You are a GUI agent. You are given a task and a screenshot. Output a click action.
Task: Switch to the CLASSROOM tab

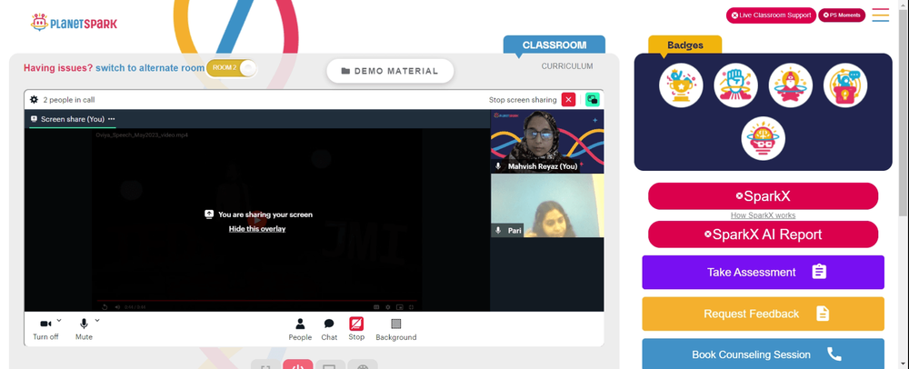click(554, 45)
